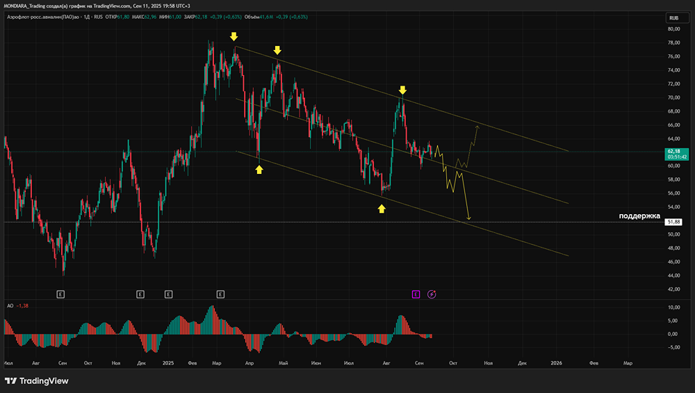Screen dimensions: 695x393
Task: Click the Апр time axis label
Action: (x=249, y=363)
